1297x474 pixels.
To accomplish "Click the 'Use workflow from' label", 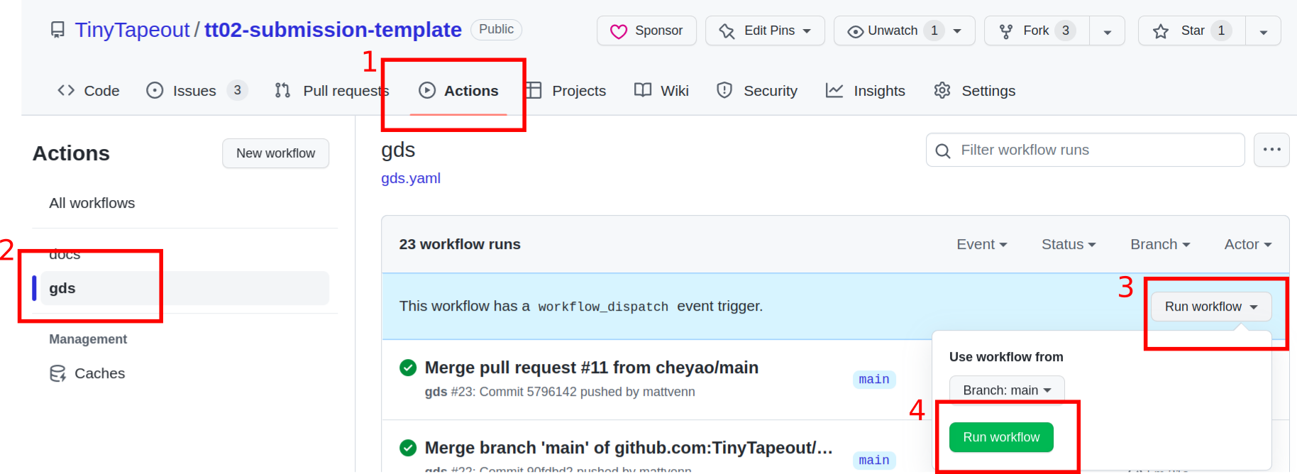I will 1006,357.
